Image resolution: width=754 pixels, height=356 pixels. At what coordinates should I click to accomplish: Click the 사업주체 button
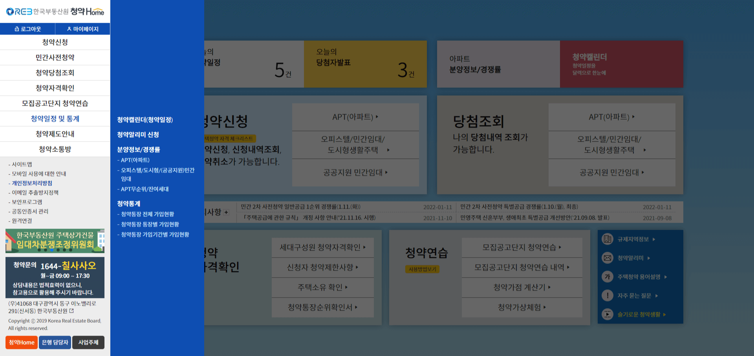click(x=88, y=342)
